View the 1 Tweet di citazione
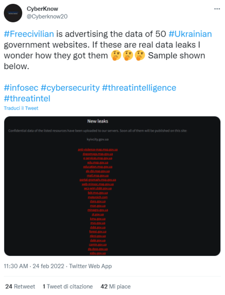Screen dimensions: 225x295 (x=68, y=287)
